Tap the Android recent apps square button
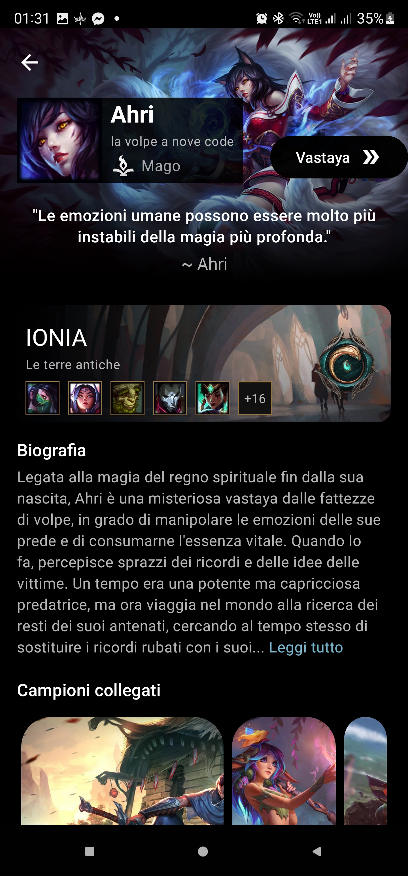 (x=90, y=852)
